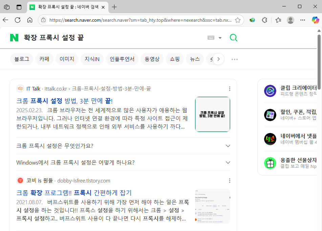Show more search tabs with the arrow

pos(218,59)
